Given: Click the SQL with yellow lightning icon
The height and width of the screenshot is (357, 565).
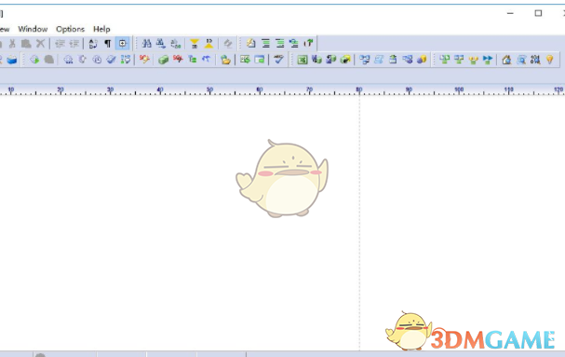Looking at the screenshot, I should pos(144,60).
